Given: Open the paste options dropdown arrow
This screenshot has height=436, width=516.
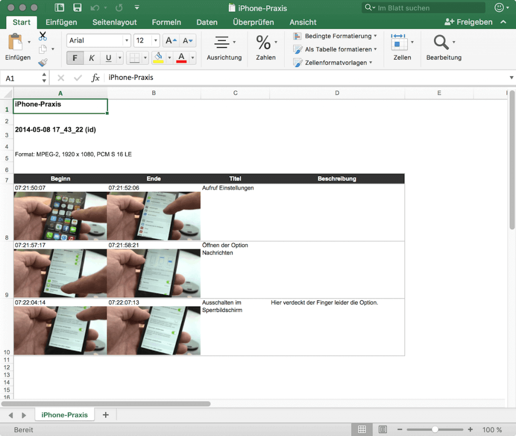Looking at the screenshot, I should point(29,42).
